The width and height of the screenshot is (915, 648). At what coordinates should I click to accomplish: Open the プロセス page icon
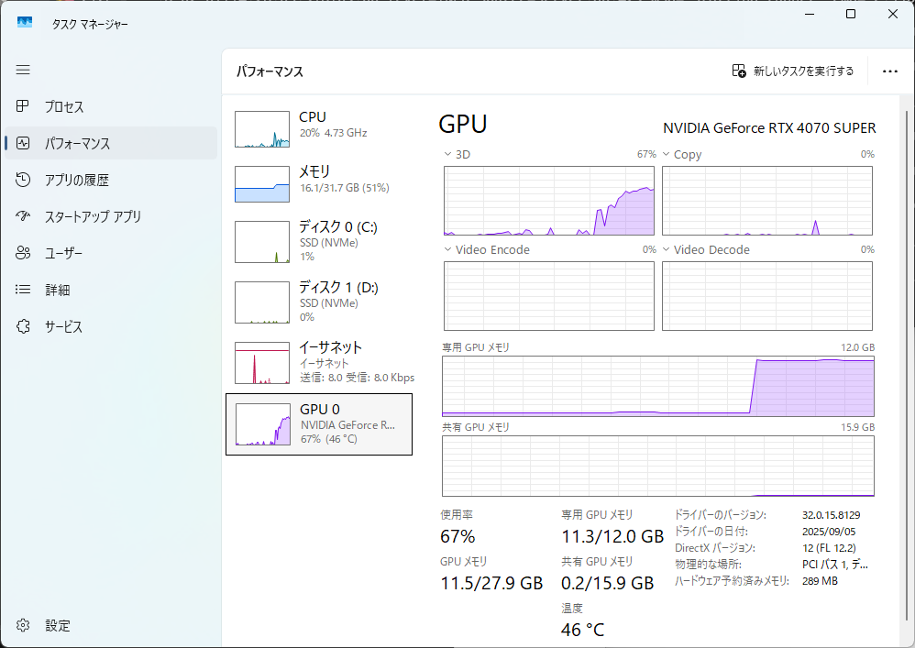(x=24, y=106)
